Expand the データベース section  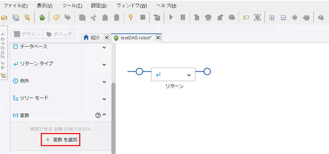click(104, 48)
